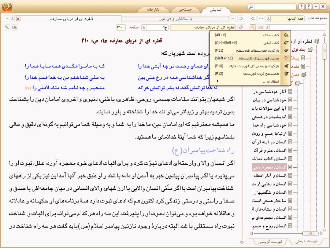Screen dimensions: 330x248
Task: Click the volume field showing «ج۱»
Action: [157, 28]
